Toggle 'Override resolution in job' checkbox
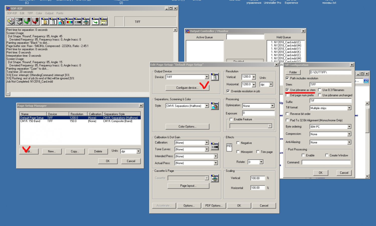The image size is (376, 226). (228, 91)
